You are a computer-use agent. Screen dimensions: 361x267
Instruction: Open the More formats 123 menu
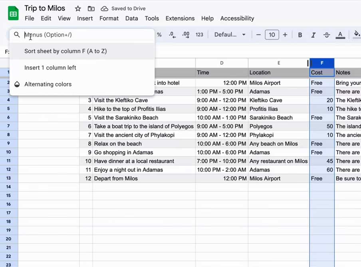(199, 35)
